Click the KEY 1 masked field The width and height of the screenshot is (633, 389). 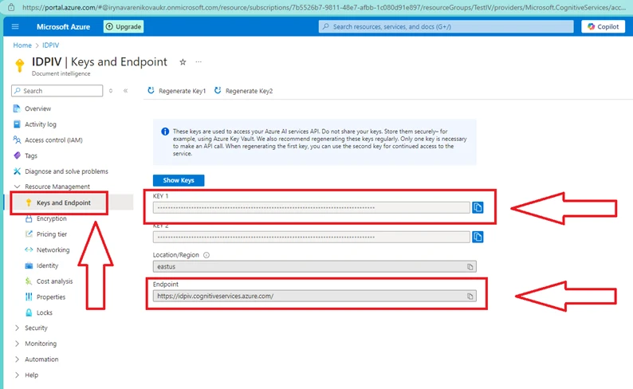tap(311, 207)
